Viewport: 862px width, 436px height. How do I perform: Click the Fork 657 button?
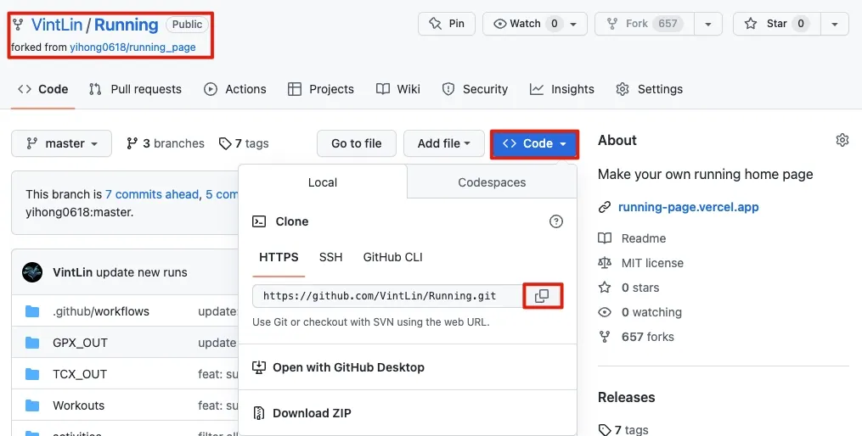click(645, 24)
